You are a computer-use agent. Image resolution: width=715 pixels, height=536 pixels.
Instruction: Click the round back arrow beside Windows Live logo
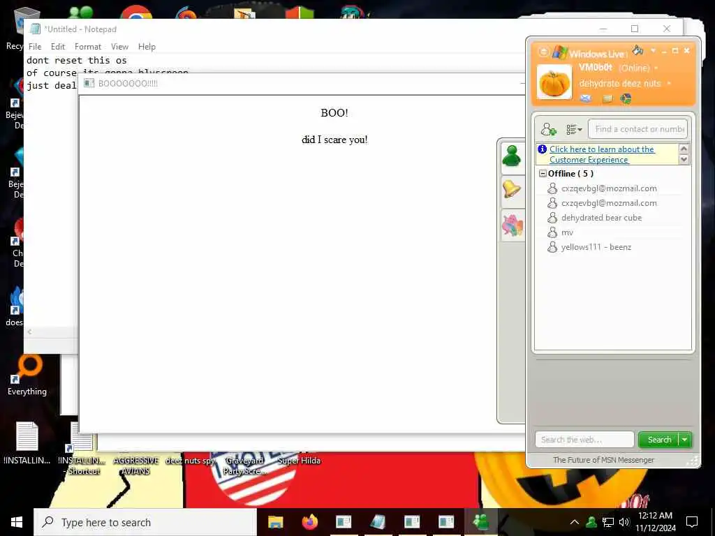click(x=543, y=52)
